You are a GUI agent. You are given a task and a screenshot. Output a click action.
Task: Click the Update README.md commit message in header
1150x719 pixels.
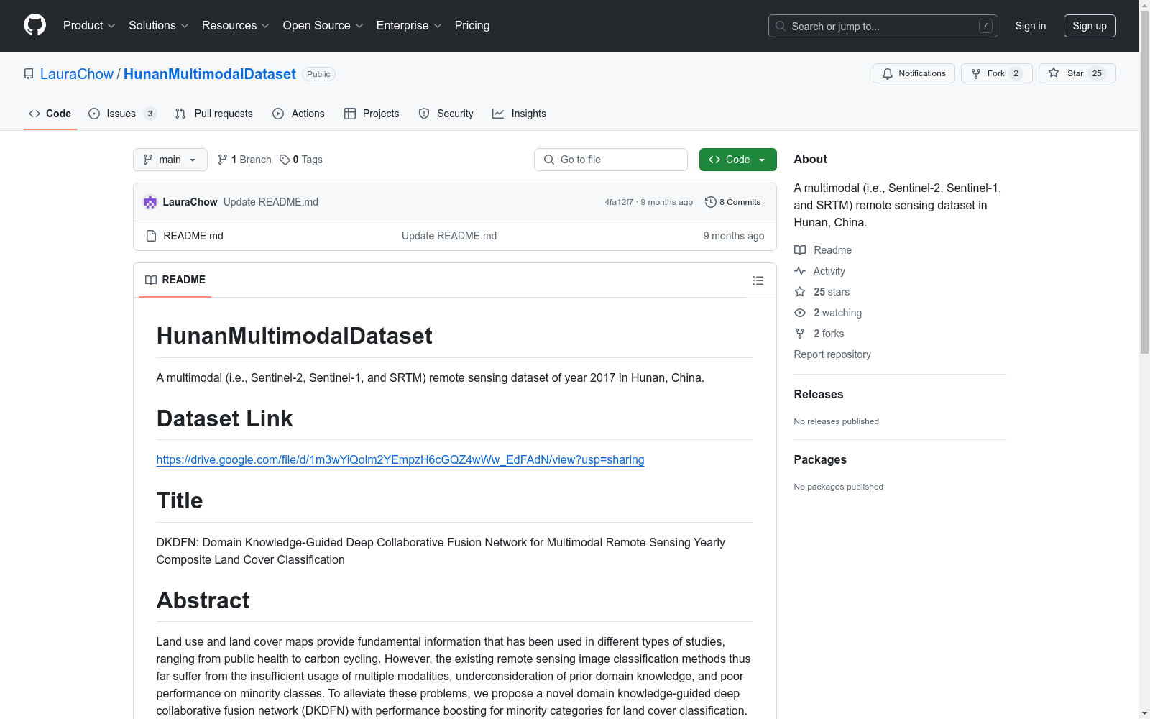tap(271, 202)
